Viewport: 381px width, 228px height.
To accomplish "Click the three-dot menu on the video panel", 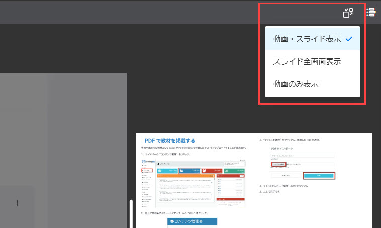I will pos(17,203).
